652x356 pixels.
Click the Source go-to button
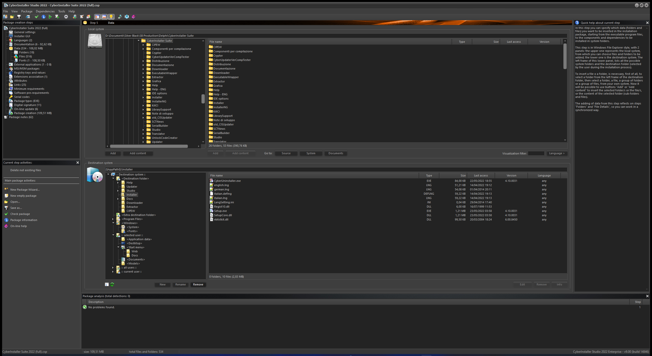tap(286, 153)
